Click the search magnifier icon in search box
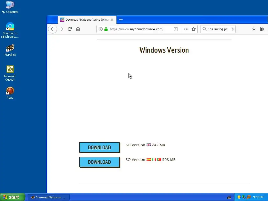Viewport: 268px width, 201px height. pyautogui.click(x=205, y=29)
